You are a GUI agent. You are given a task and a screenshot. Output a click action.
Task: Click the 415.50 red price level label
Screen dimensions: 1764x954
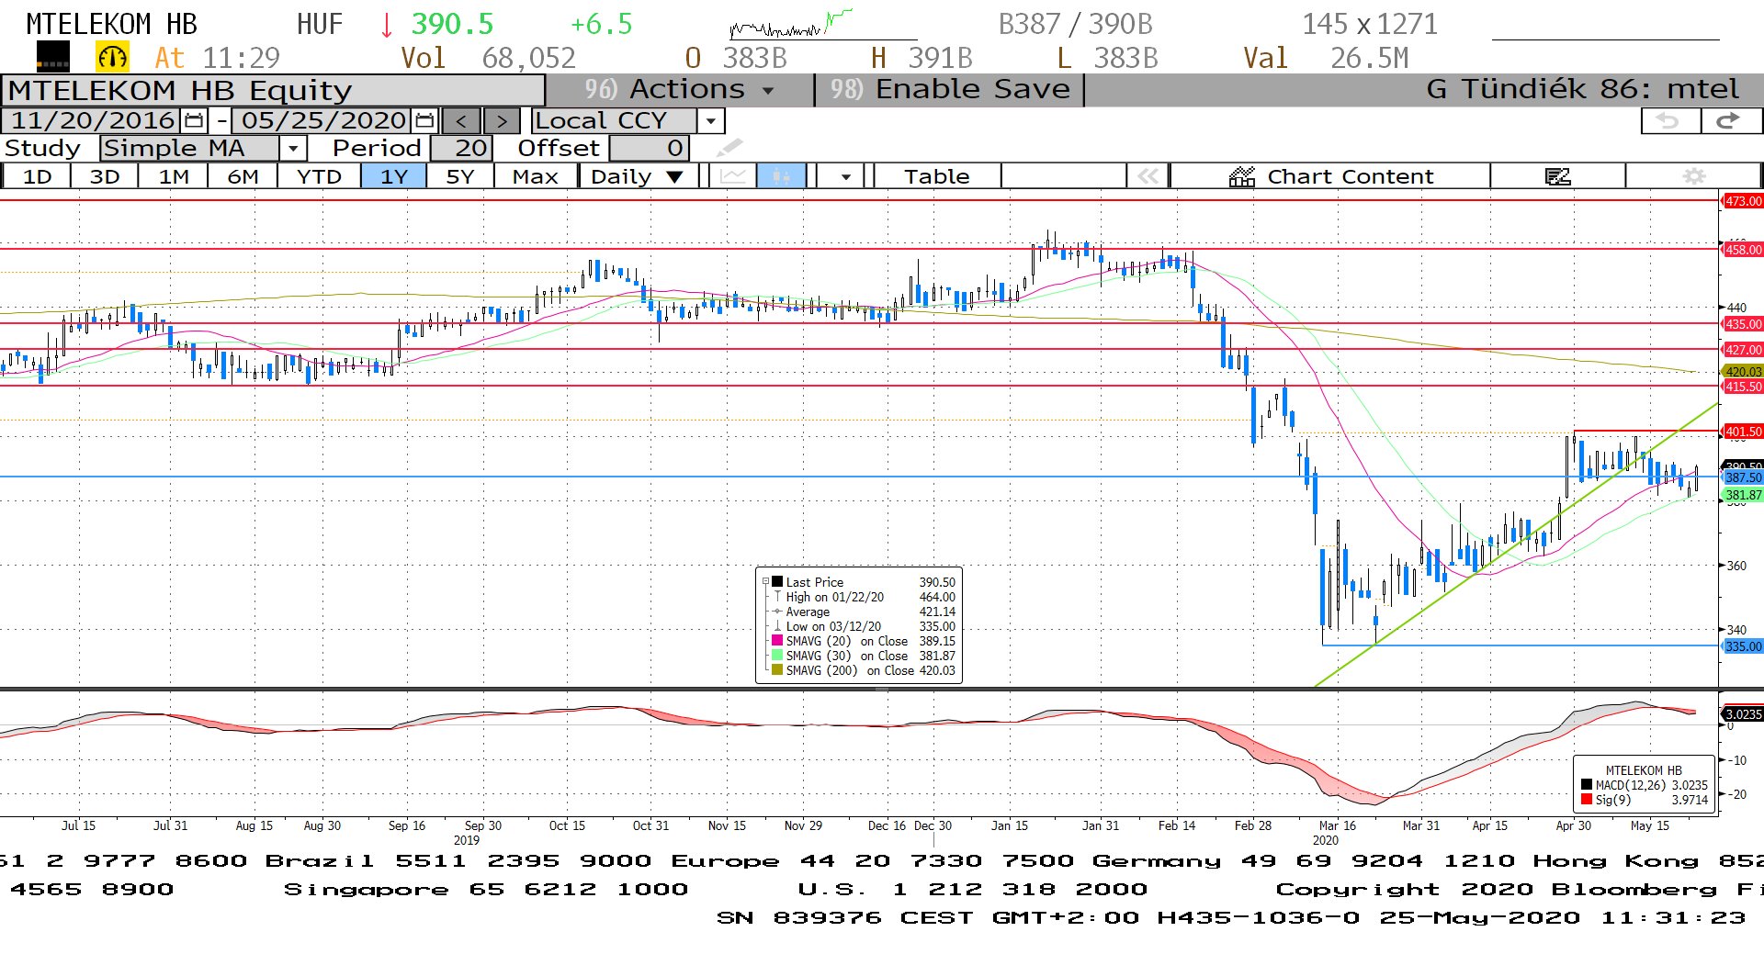[x=1742, y=387]
